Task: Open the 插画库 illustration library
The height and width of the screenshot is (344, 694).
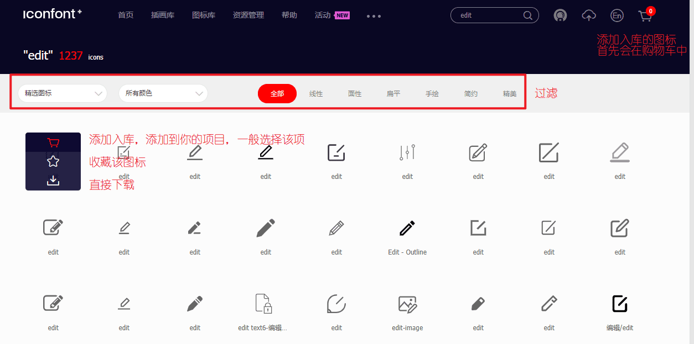Action: tap(163, 15)
